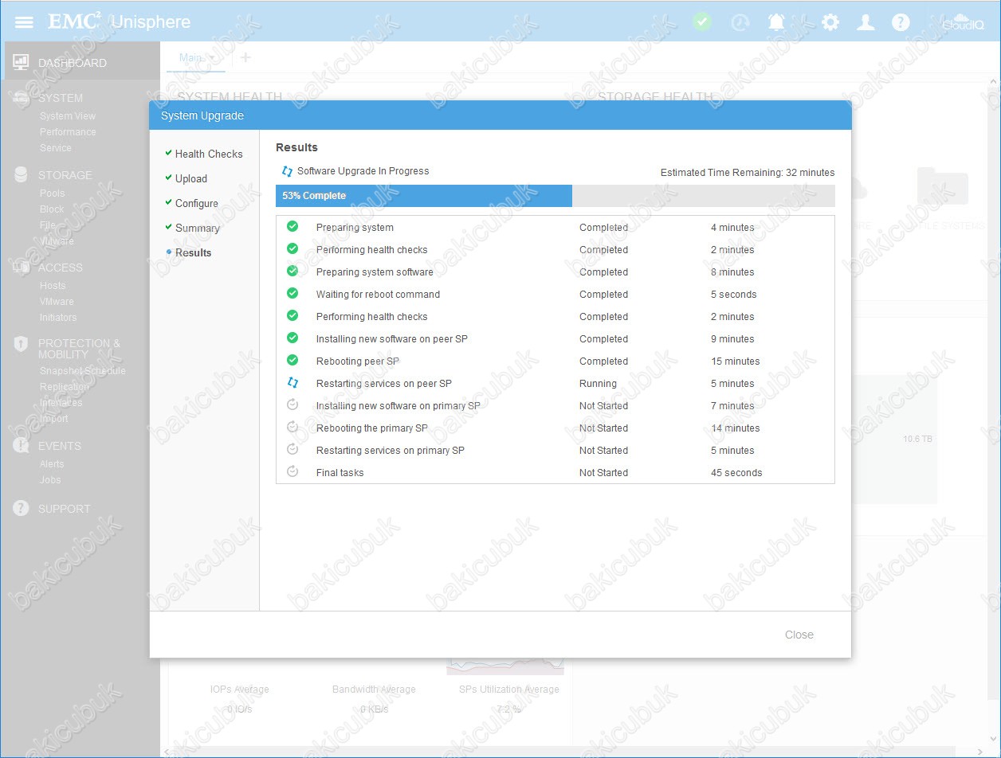This screenshot has height=758, width=1001.
Task: Open Initiators under Access
Action: click(58, 318)
